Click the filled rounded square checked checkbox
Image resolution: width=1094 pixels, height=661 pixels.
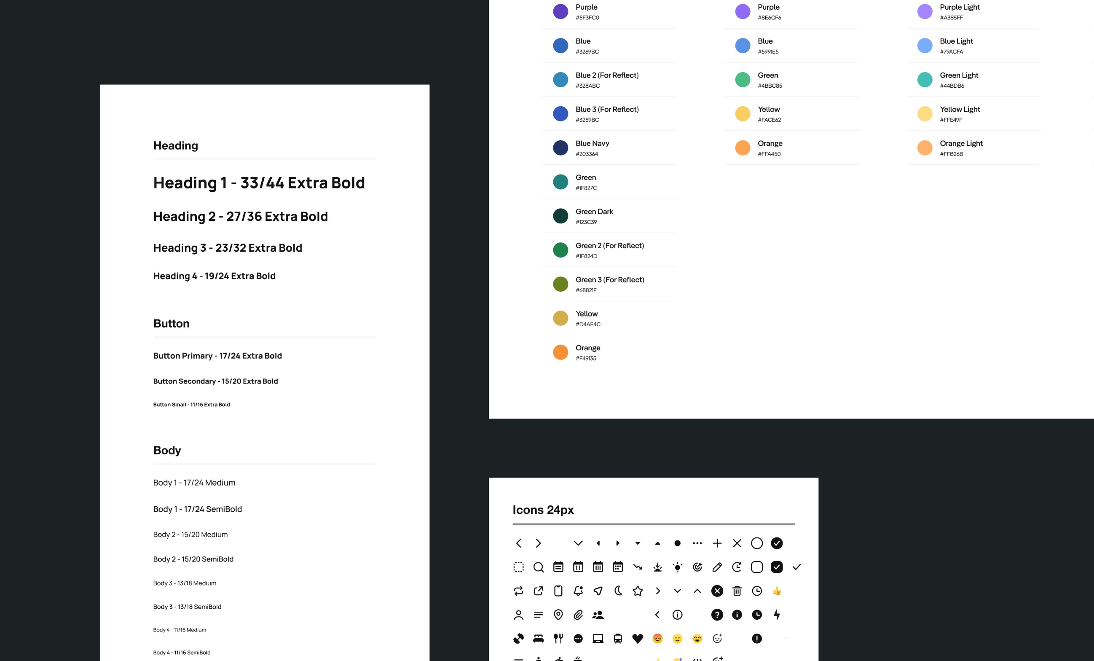(777, 567)
